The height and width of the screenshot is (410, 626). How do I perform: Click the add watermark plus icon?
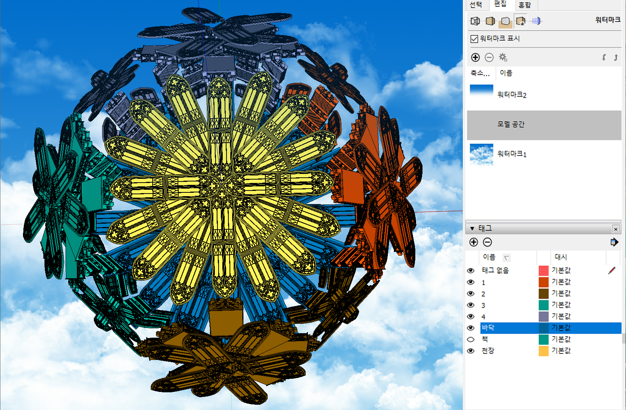475,57
